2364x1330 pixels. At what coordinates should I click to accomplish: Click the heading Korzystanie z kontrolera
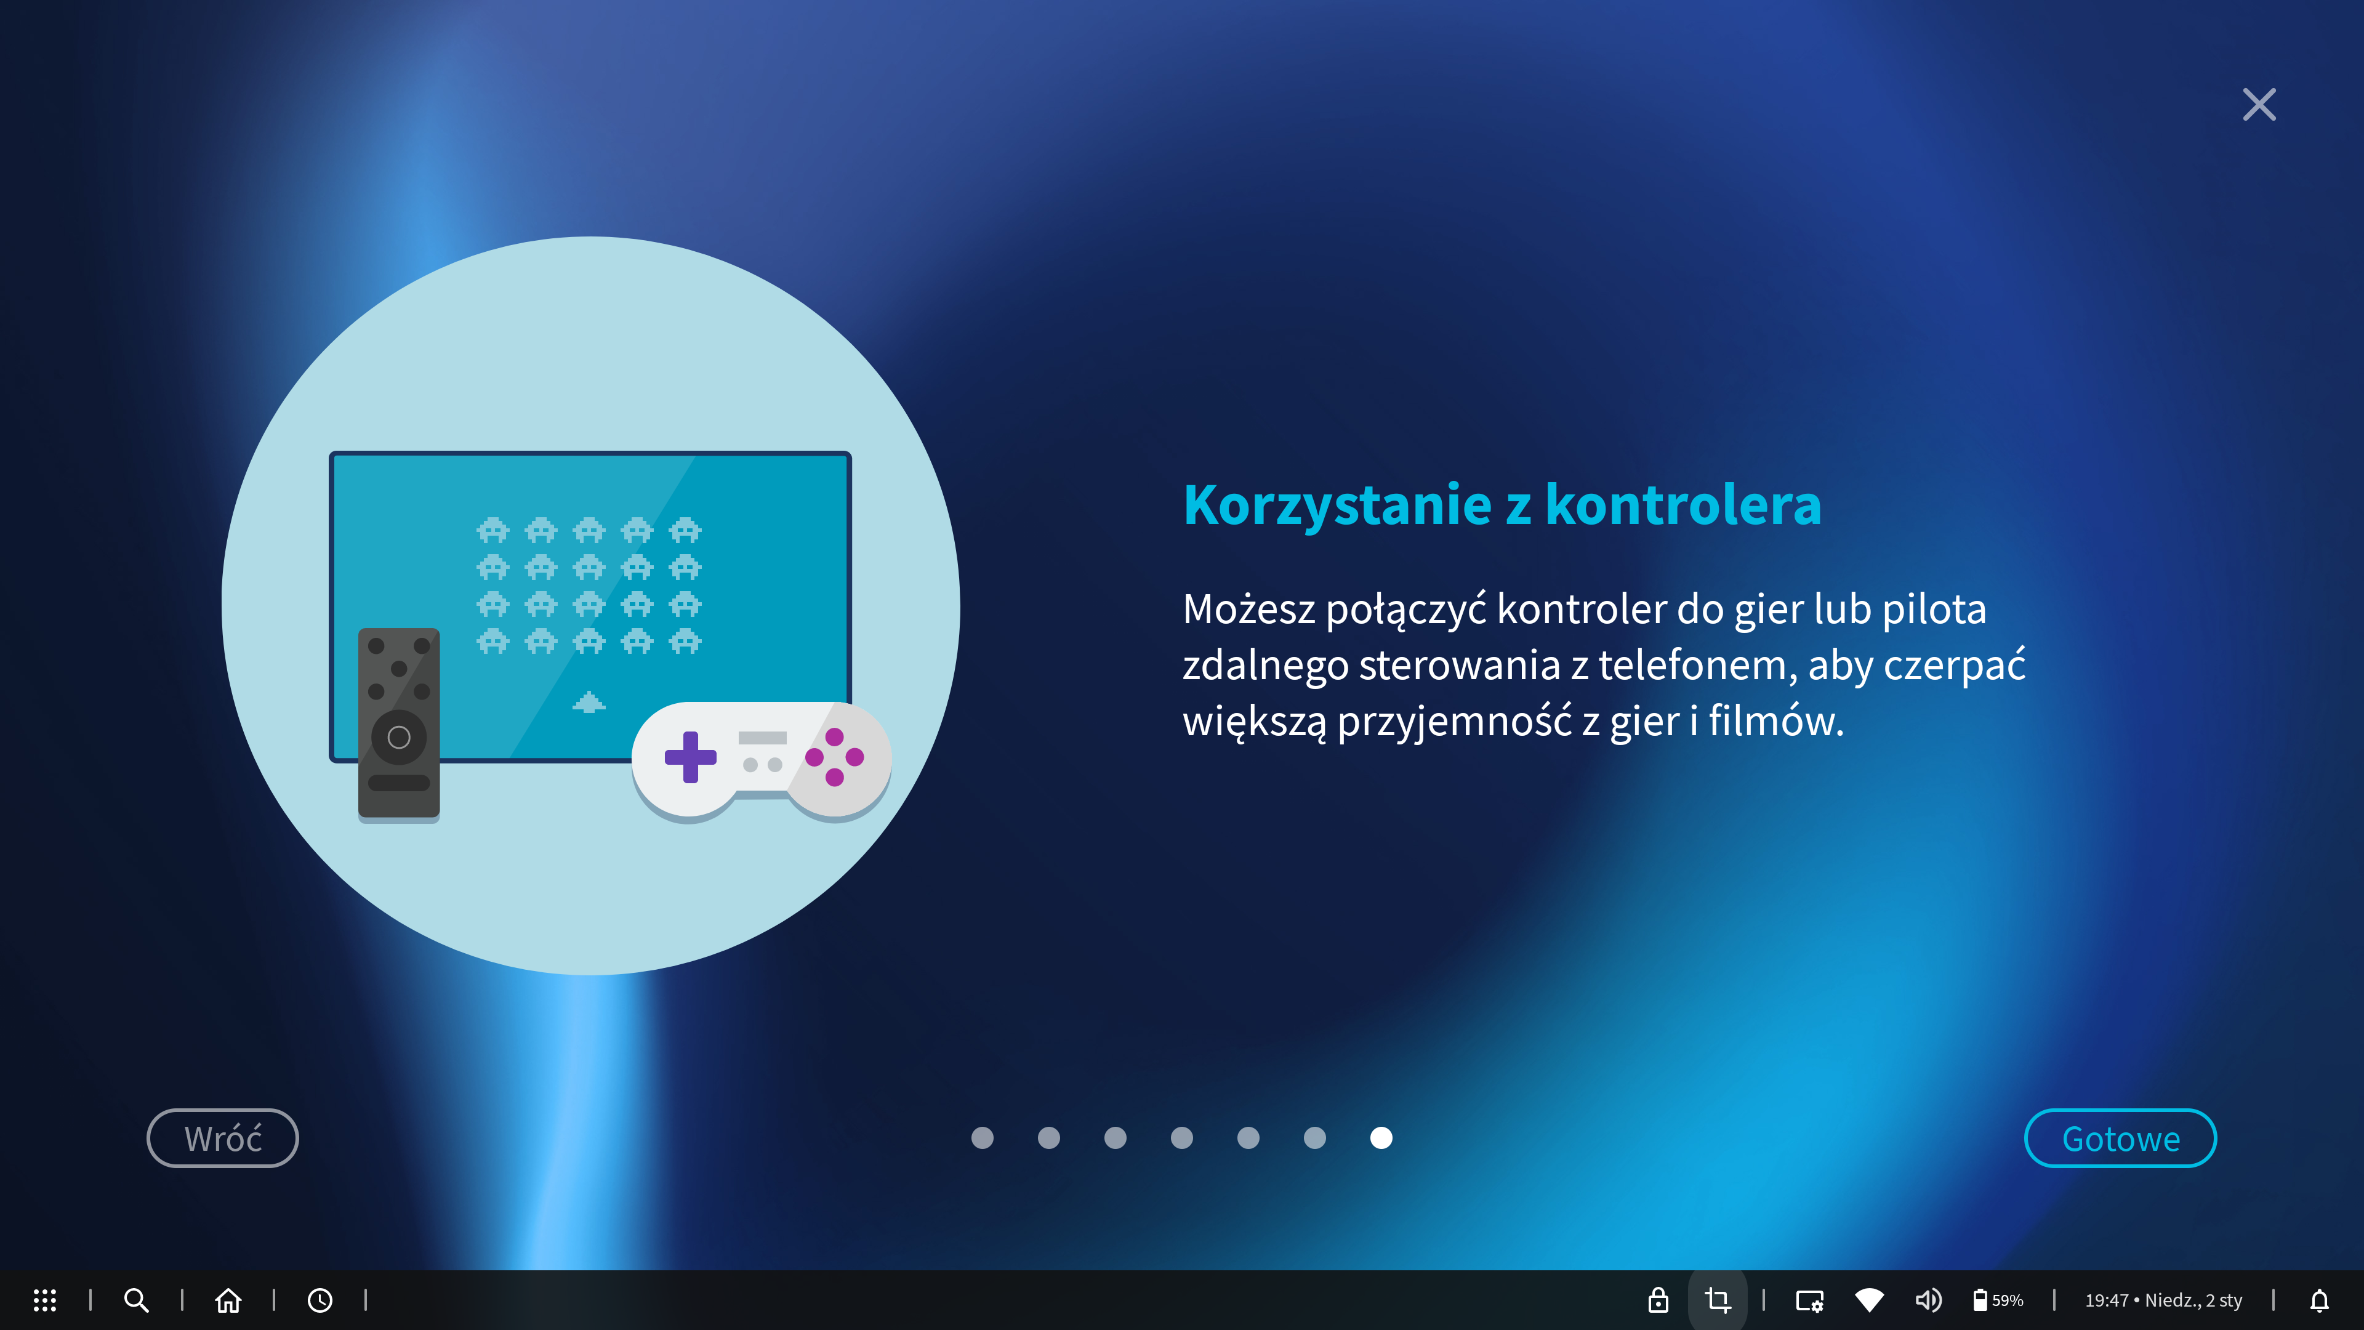pyautogui.click(x=1502, y=505)
